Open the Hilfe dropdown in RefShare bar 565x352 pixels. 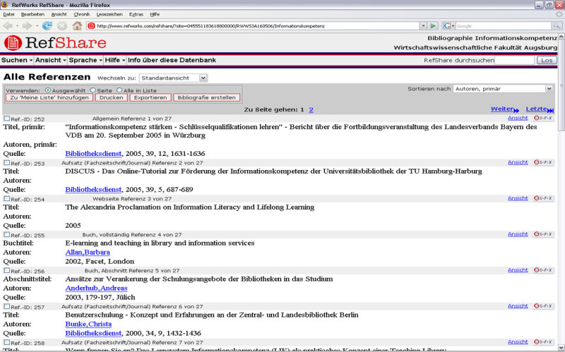coord(115,60)
